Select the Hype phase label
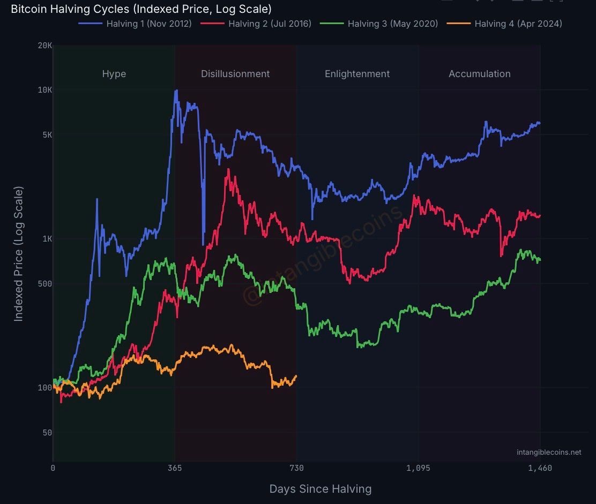 click(114, 74)
